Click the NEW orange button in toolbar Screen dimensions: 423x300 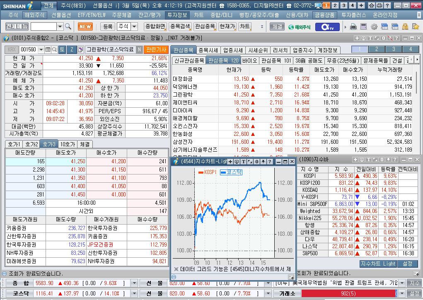point(85,27)
